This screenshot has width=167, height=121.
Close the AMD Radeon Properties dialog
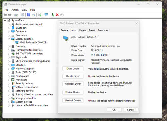[x=136, y=23]
